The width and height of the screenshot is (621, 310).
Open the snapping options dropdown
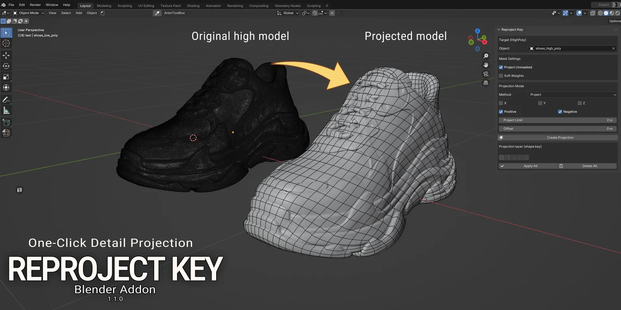(323, 13)
